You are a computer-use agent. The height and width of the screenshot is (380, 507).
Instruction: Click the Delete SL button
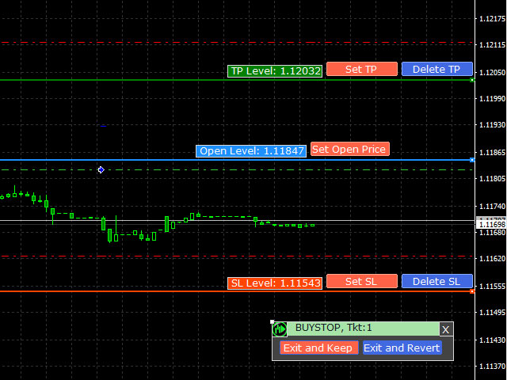[x=436, y=281]
